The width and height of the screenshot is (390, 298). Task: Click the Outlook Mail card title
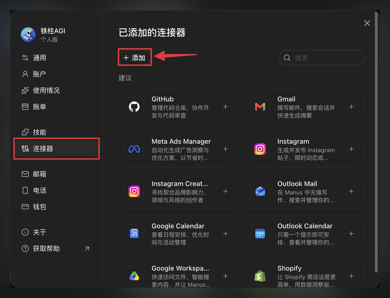(x=297, y=184)
